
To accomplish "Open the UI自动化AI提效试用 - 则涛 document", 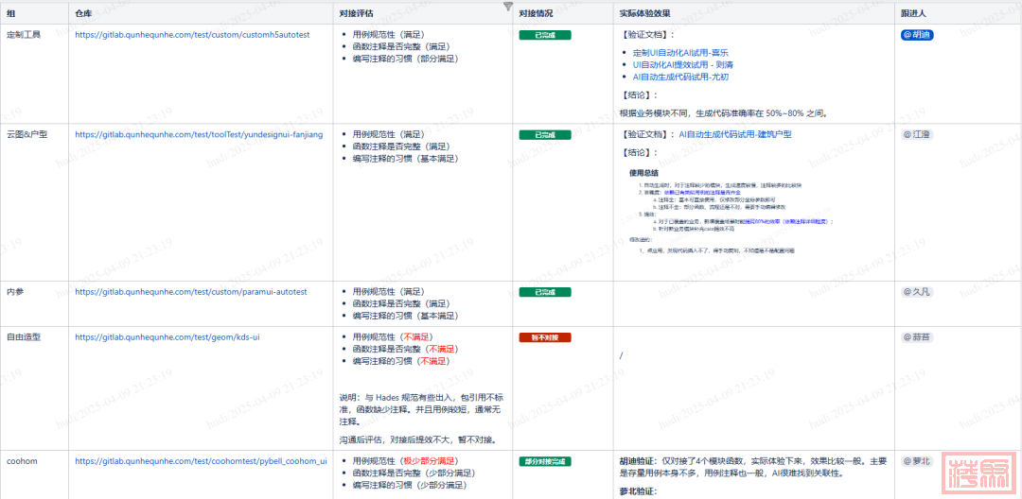I will (x=682, y=65).
